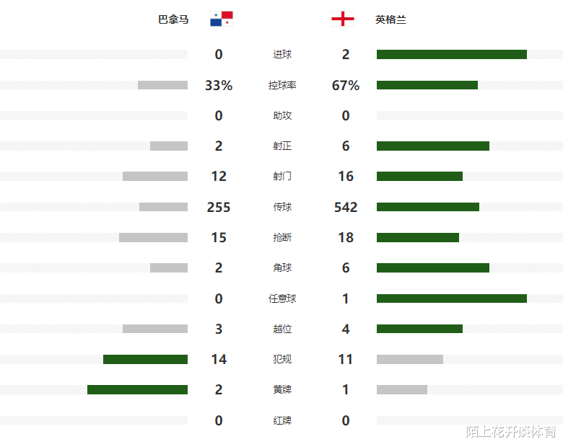Click England's 67% possession value
The image size is (563, 447).
coord(346,85)
